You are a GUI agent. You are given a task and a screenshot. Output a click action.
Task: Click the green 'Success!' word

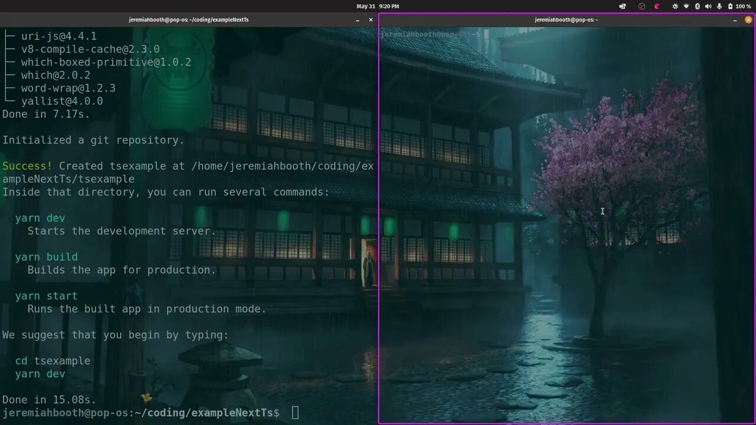[27, 166]
